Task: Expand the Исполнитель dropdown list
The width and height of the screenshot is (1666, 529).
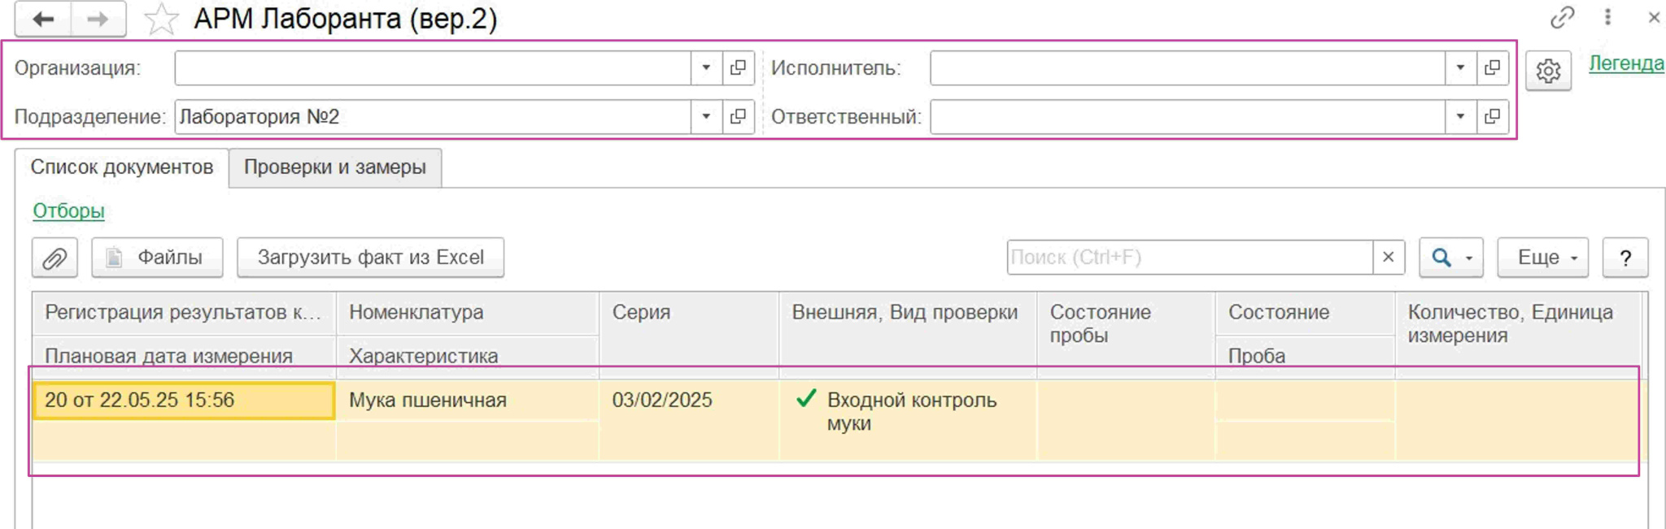Action: [1460, 68]
